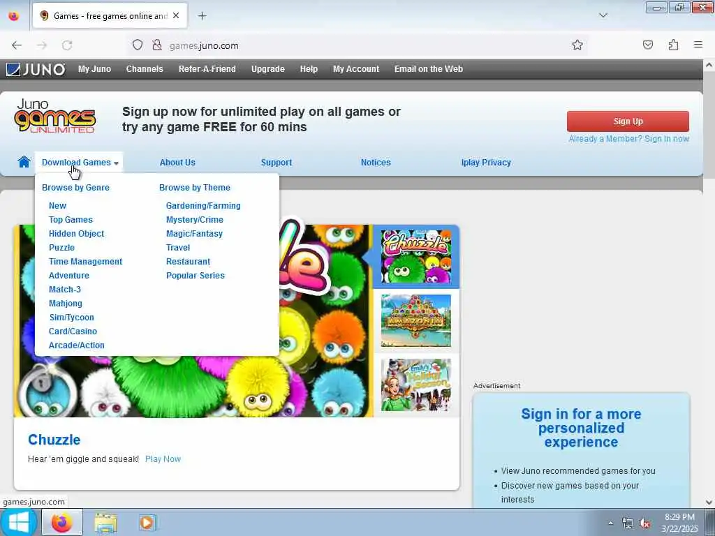Click the browser back arrow

click(17, 45)
